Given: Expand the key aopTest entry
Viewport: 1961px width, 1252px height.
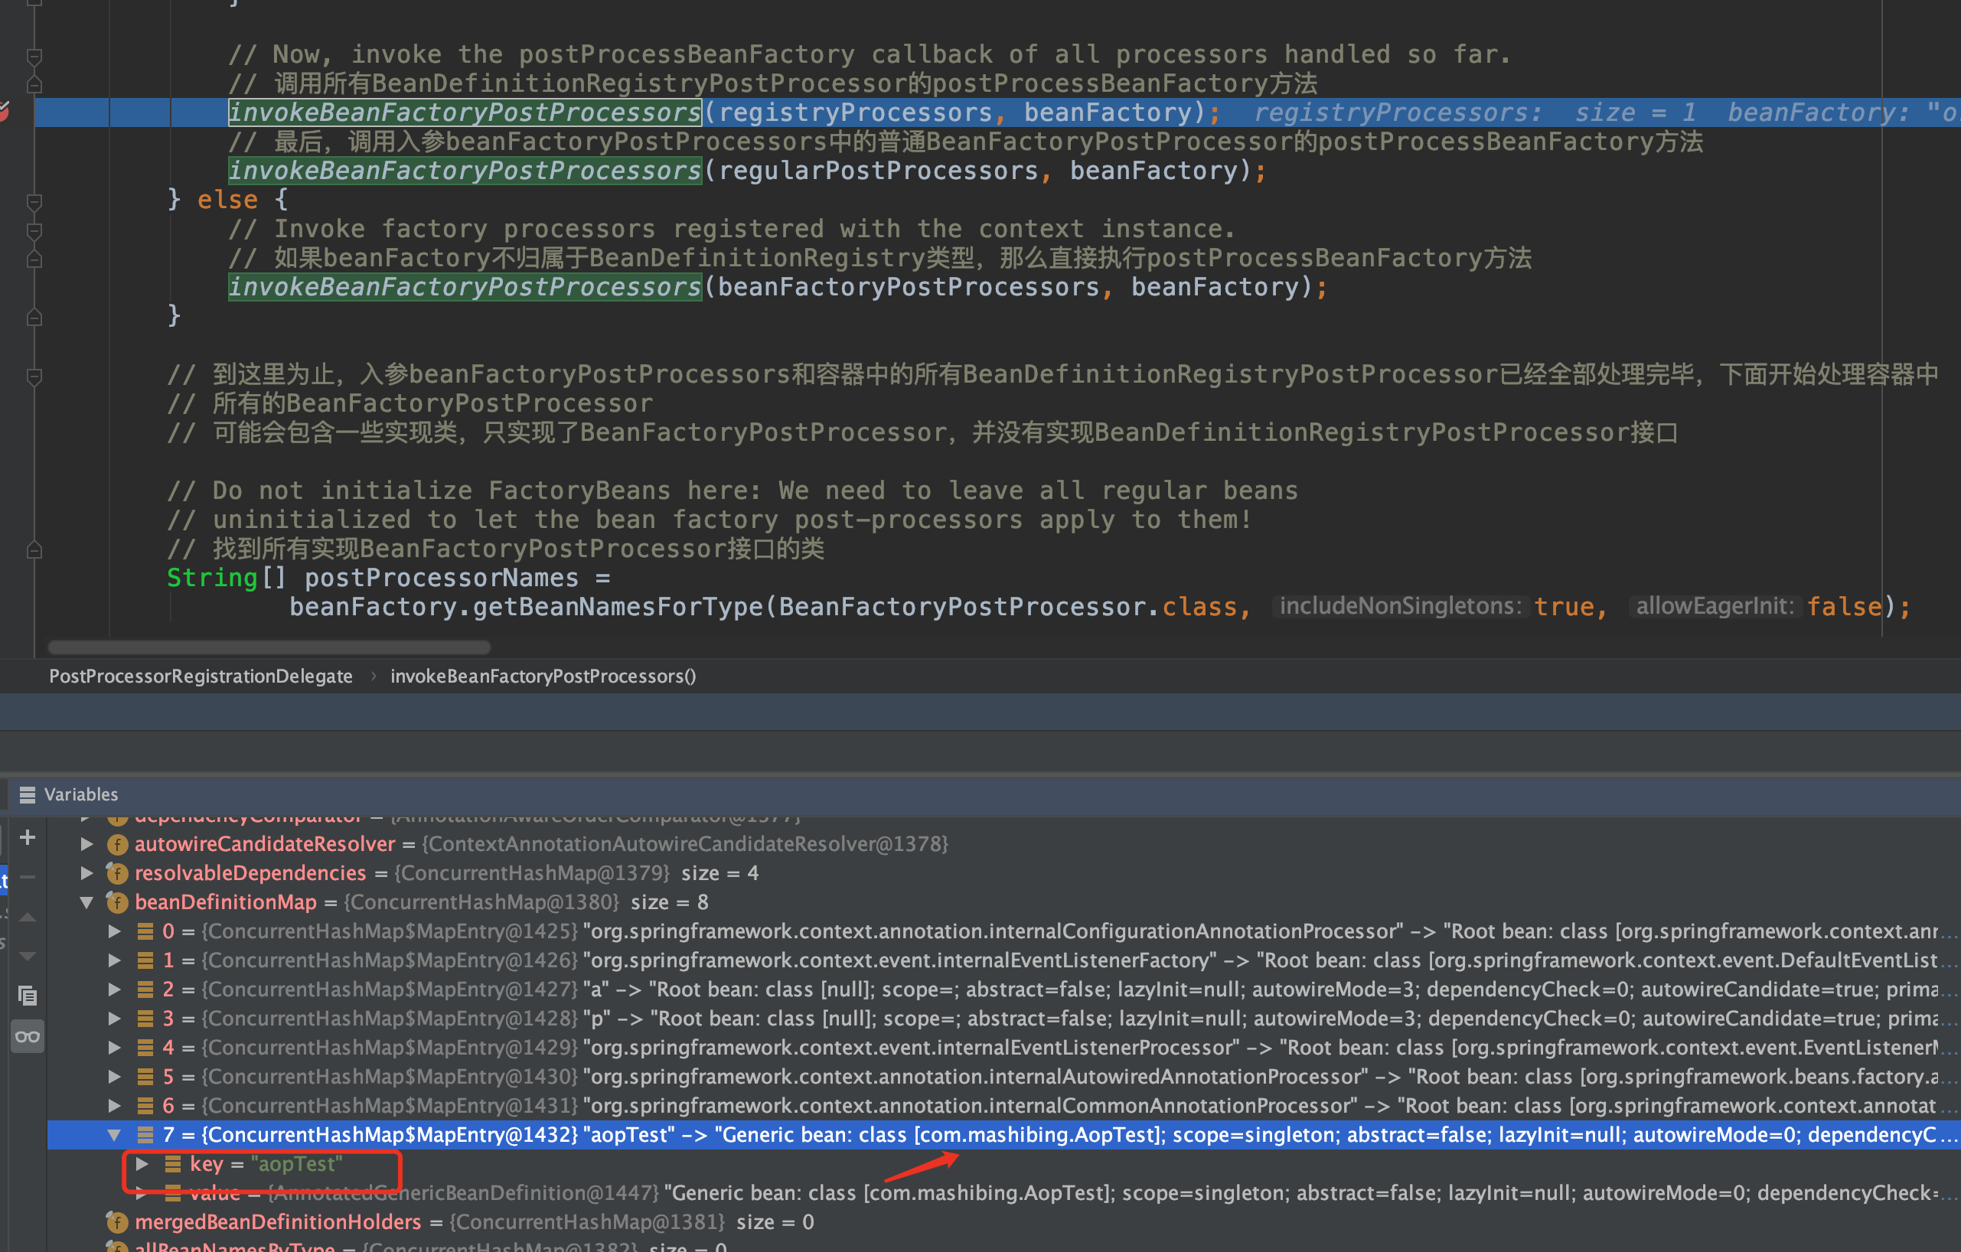Looking at the screenshot, I should point(142,1164).
